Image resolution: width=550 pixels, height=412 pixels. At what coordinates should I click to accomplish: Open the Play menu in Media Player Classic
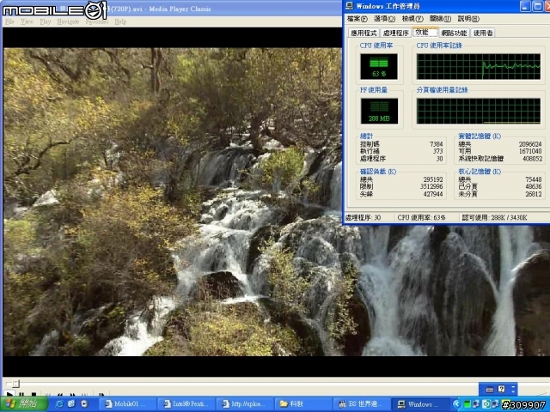pyautogui.click(x=46, y=21)
